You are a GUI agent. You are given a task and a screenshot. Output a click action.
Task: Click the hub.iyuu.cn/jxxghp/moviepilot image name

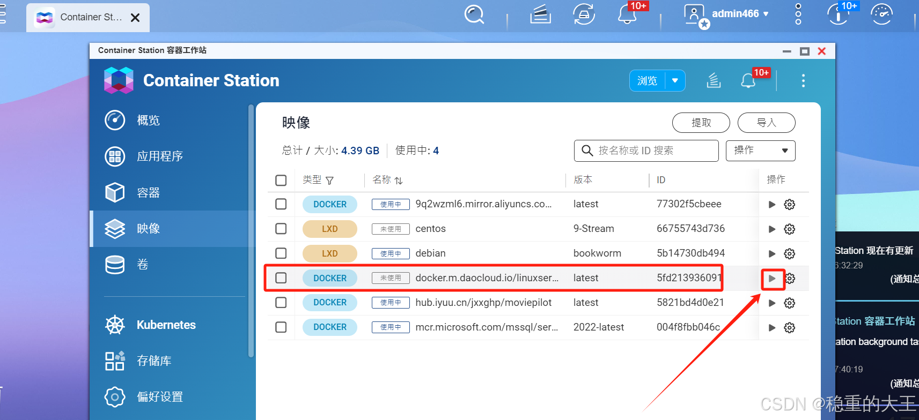click(x=483, y=303)
